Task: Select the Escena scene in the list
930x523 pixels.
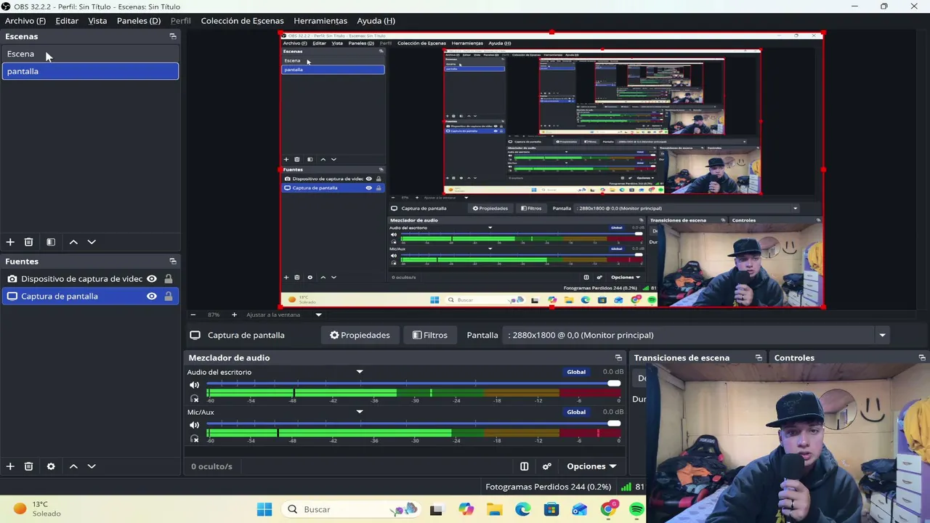Action: tap(90, 54)
